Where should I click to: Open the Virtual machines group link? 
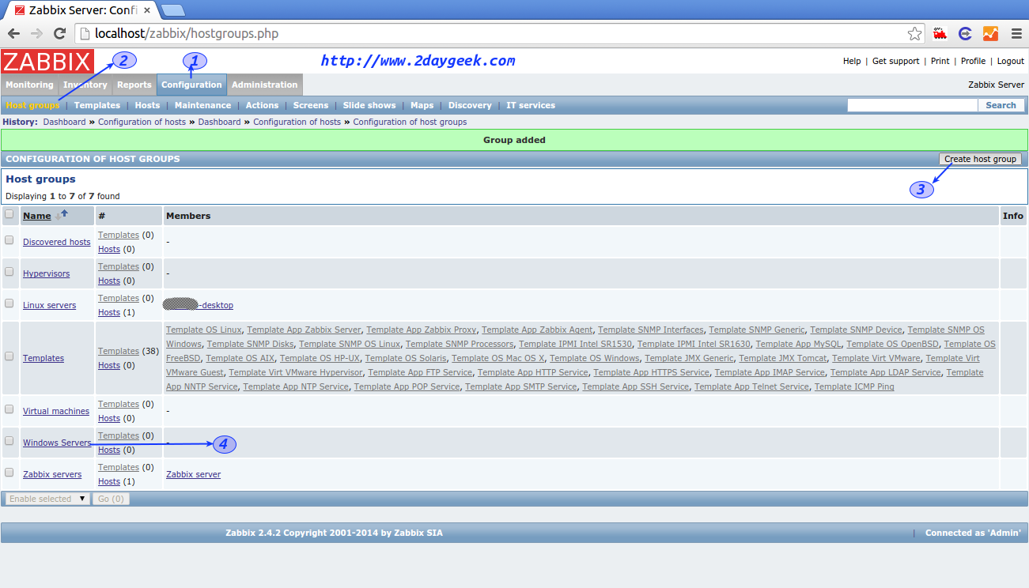(55, 411)
